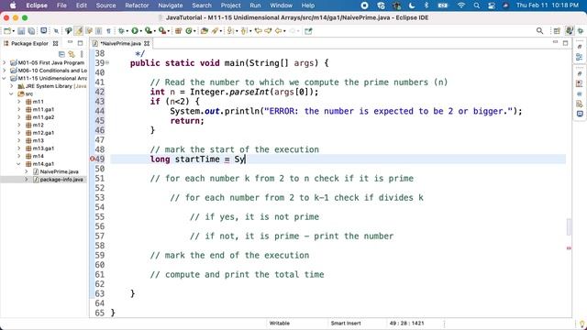Jump to Next Annotation icon
This screenshot has width=587, height=330.
coord(230,31)
